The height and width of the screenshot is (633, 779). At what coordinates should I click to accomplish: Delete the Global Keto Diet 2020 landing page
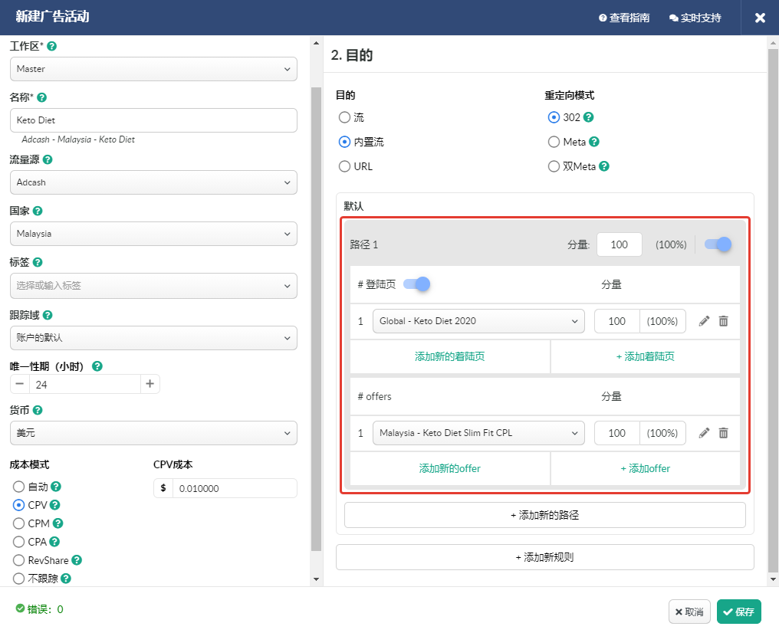tap(723, 321)
